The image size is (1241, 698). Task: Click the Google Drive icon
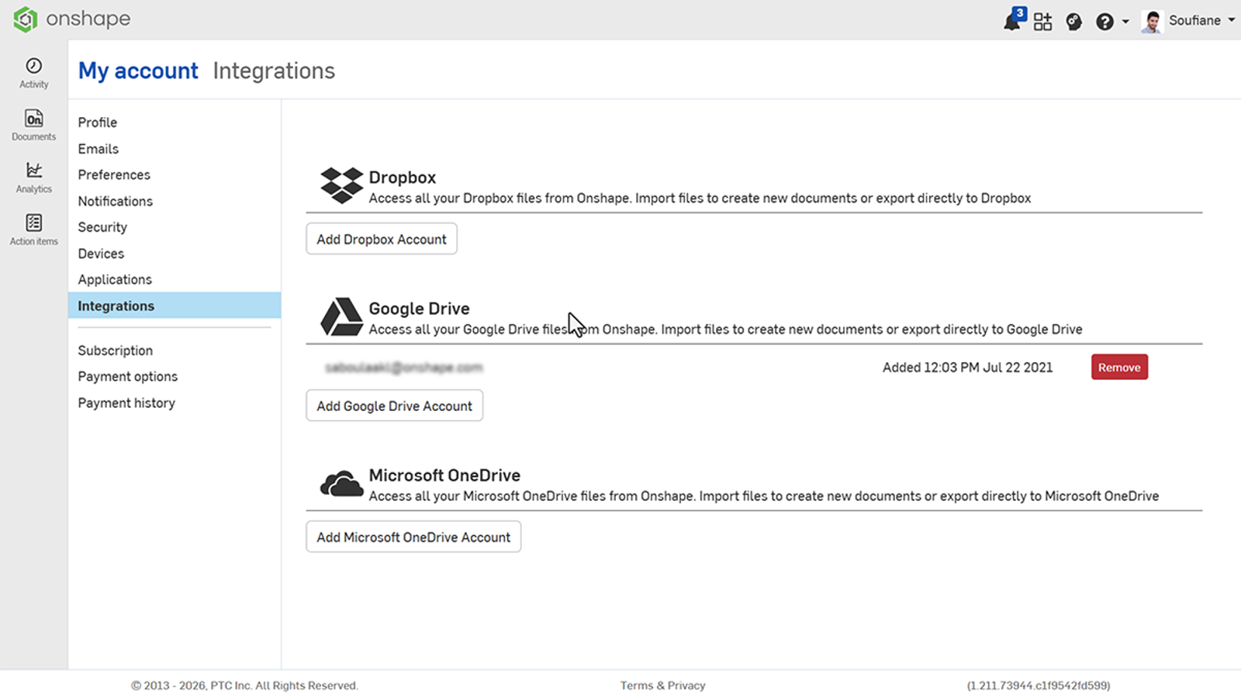341,316
